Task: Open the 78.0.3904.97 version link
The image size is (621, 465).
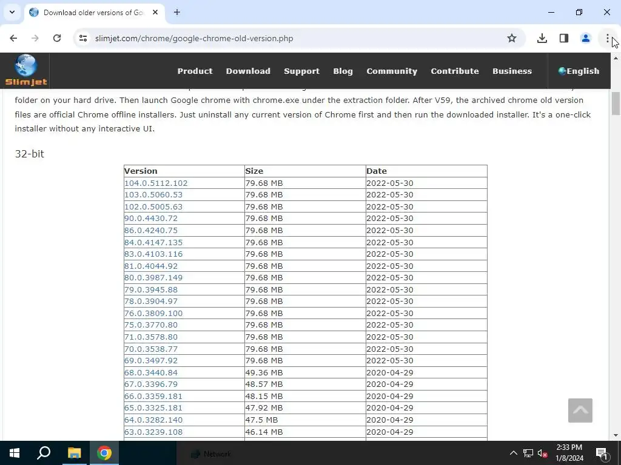Action: pyautogui.click(x=151, y=302)
